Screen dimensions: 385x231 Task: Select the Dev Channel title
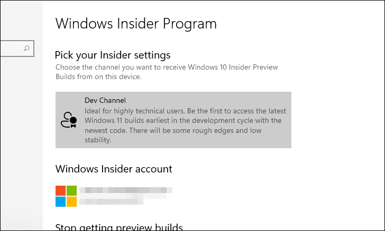(x=105, y=100)
